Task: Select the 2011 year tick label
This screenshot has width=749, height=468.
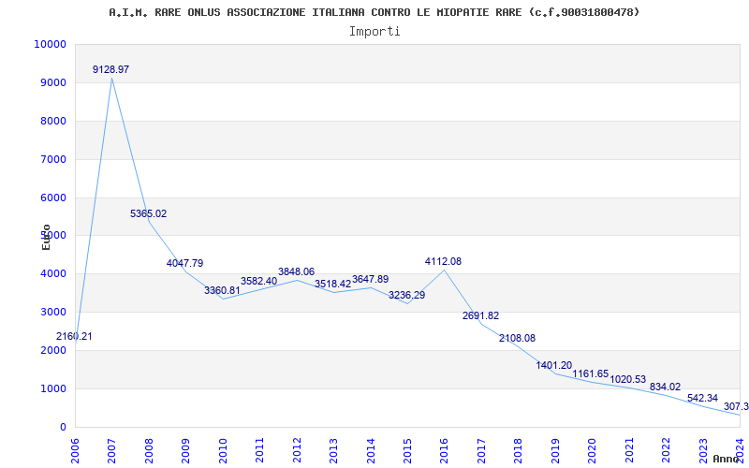Action: pyautogui.click(x=259, y=450)
